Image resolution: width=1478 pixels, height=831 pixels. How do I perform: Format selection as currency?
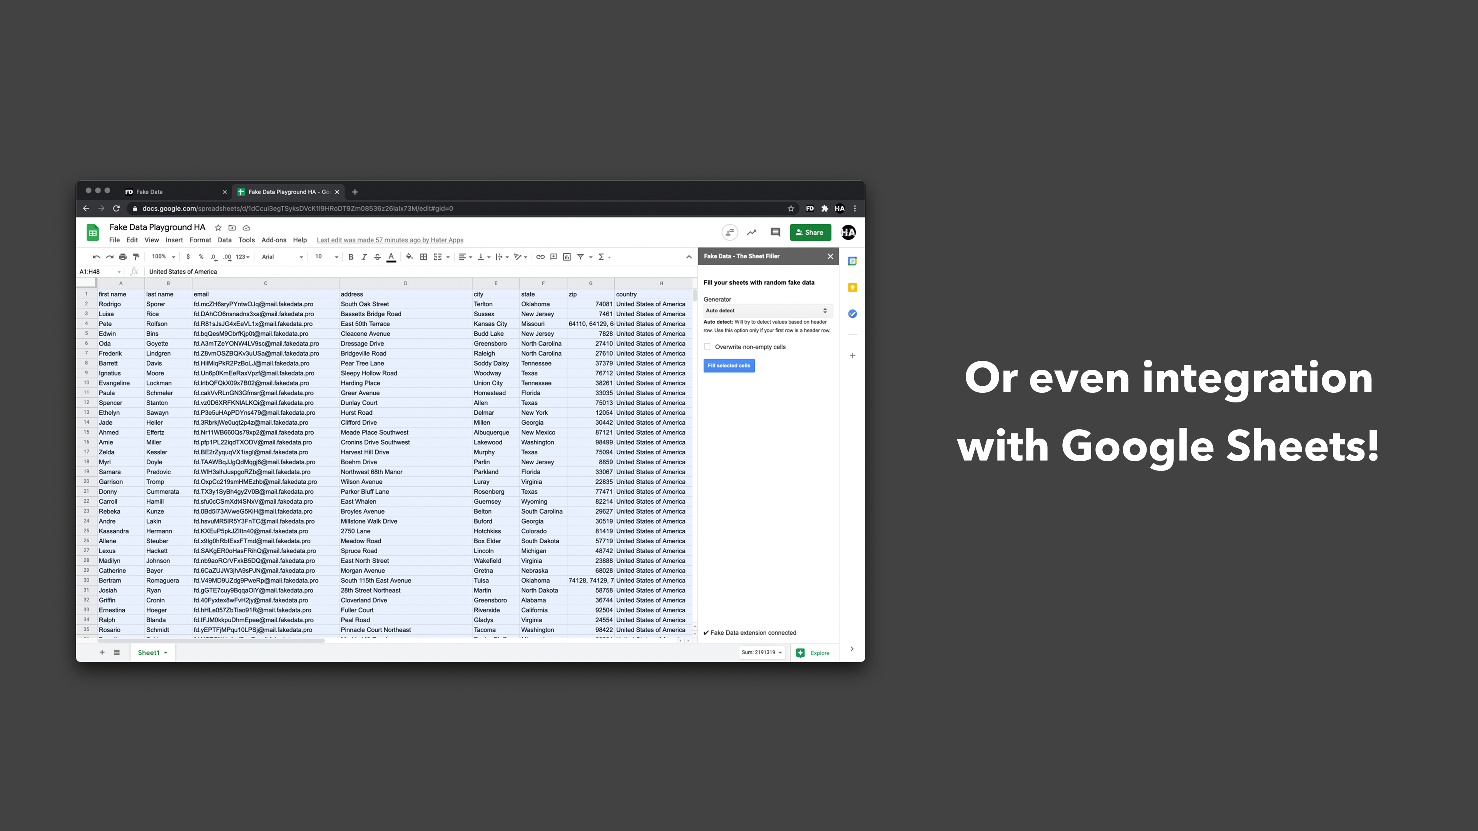(187, 257)
